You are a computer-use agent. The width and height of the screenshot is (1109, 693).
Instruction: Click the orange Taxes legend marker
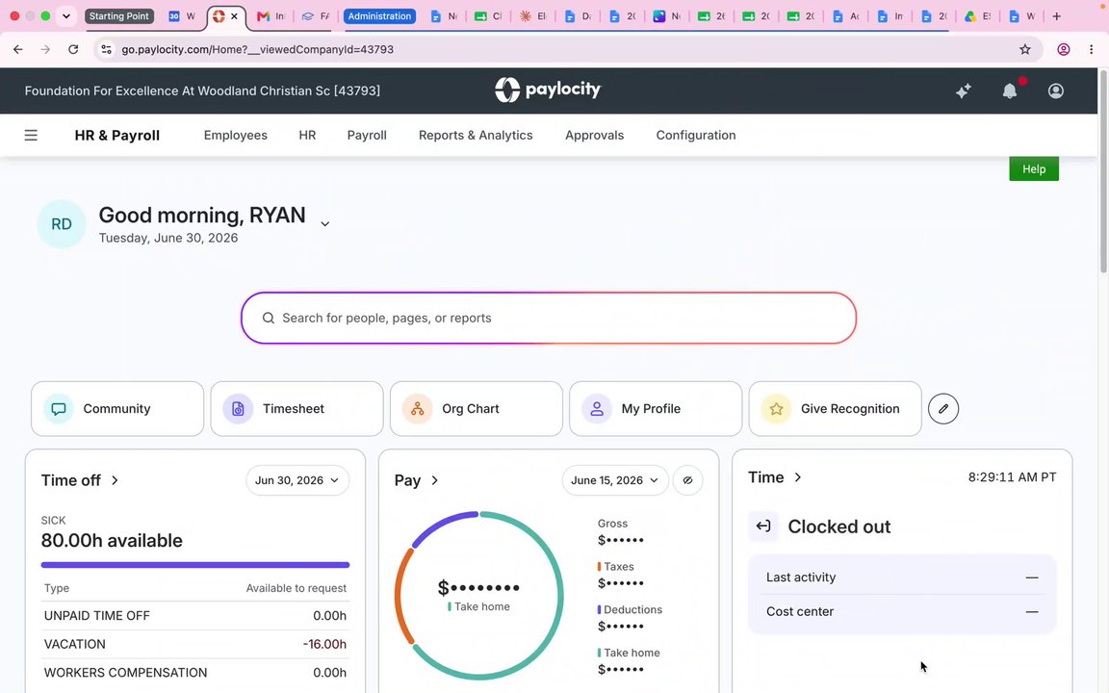599,566
